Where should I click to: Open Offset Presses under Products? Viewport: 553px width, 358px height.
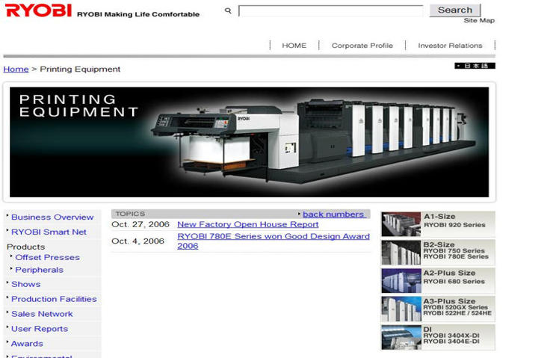[x=47, y=258]
